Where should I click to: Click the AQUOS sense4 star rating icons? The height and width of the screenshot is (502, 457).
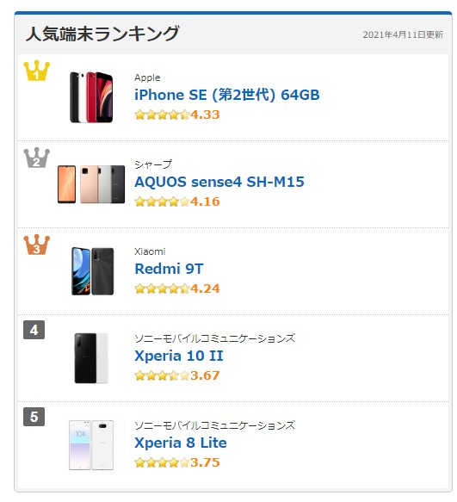tap(163, 201)
